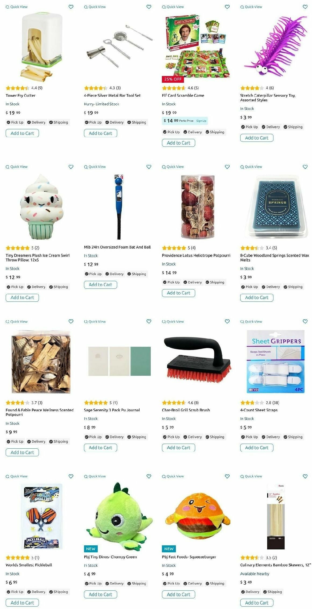Add Elf Card Scramble Game to cart

point(179,143)
